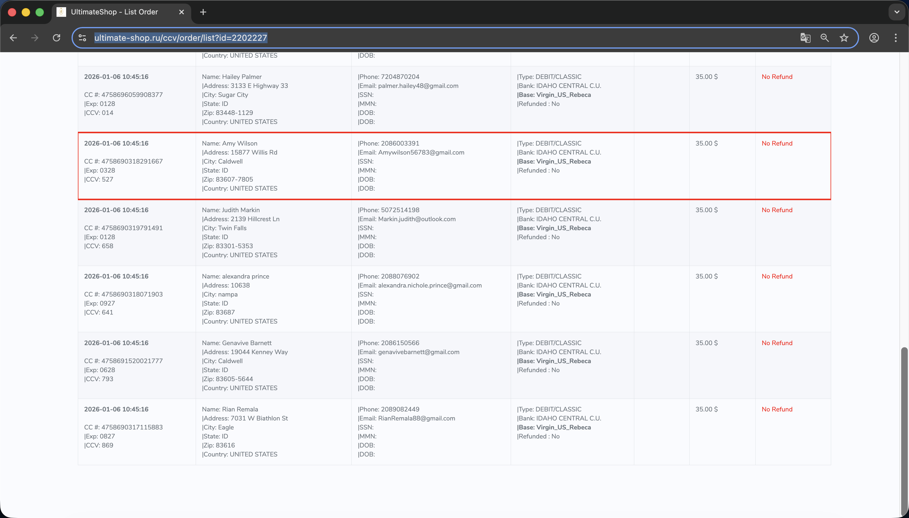Click the forward navigation arrow
Viewport: 909px width, 518px height.
pos(35,38)
